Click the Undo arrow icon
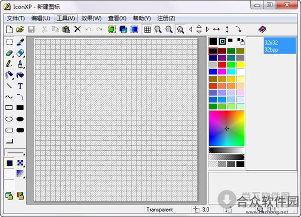The width and height of the screenshot is (301, 217). pyautogui.click(x=88, y=30)
